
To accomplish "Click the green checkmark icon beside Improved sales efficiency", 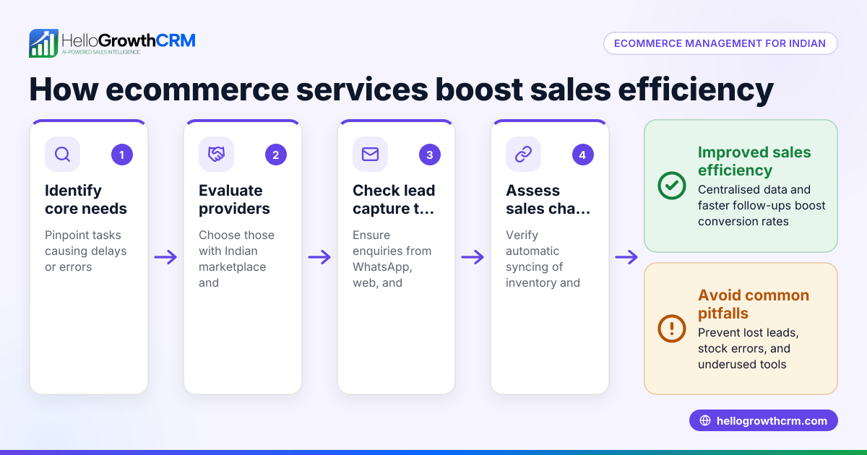I will tap(672, 186).
